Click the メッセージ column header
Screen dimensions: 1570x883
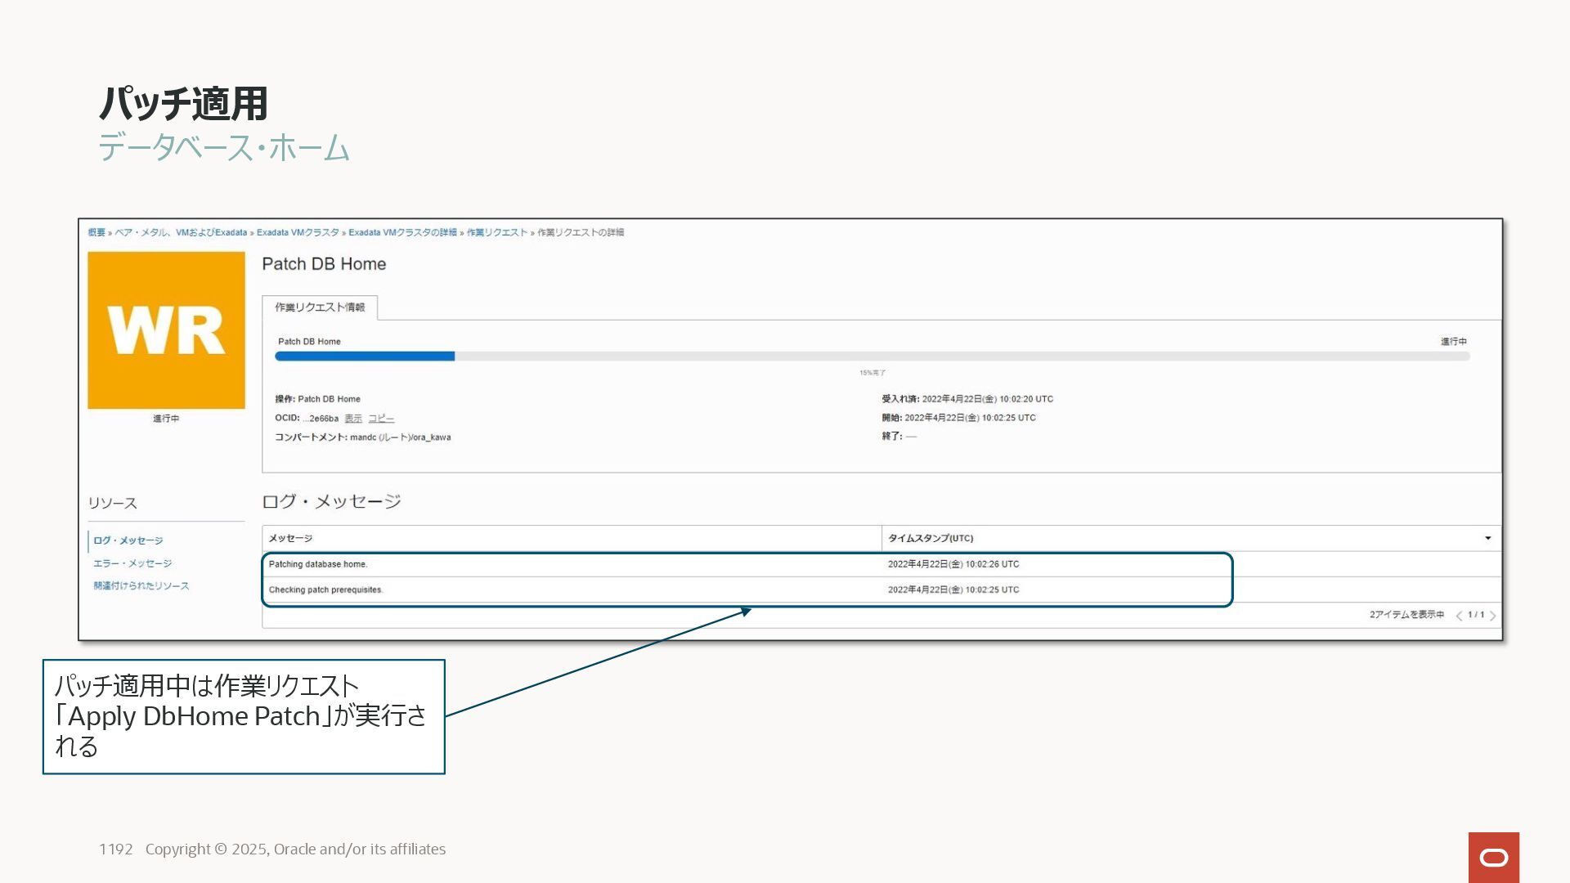tap(290, 538)
